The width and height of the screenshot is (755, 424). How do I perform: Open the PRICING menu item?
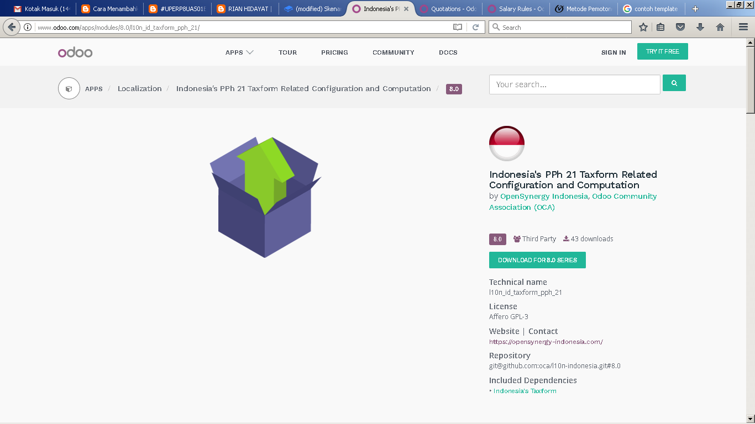pos(334,52)
